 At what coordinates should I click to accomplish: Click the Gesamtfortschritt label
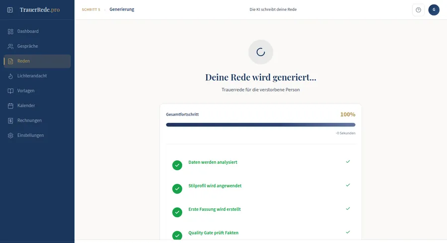point(182,115)
